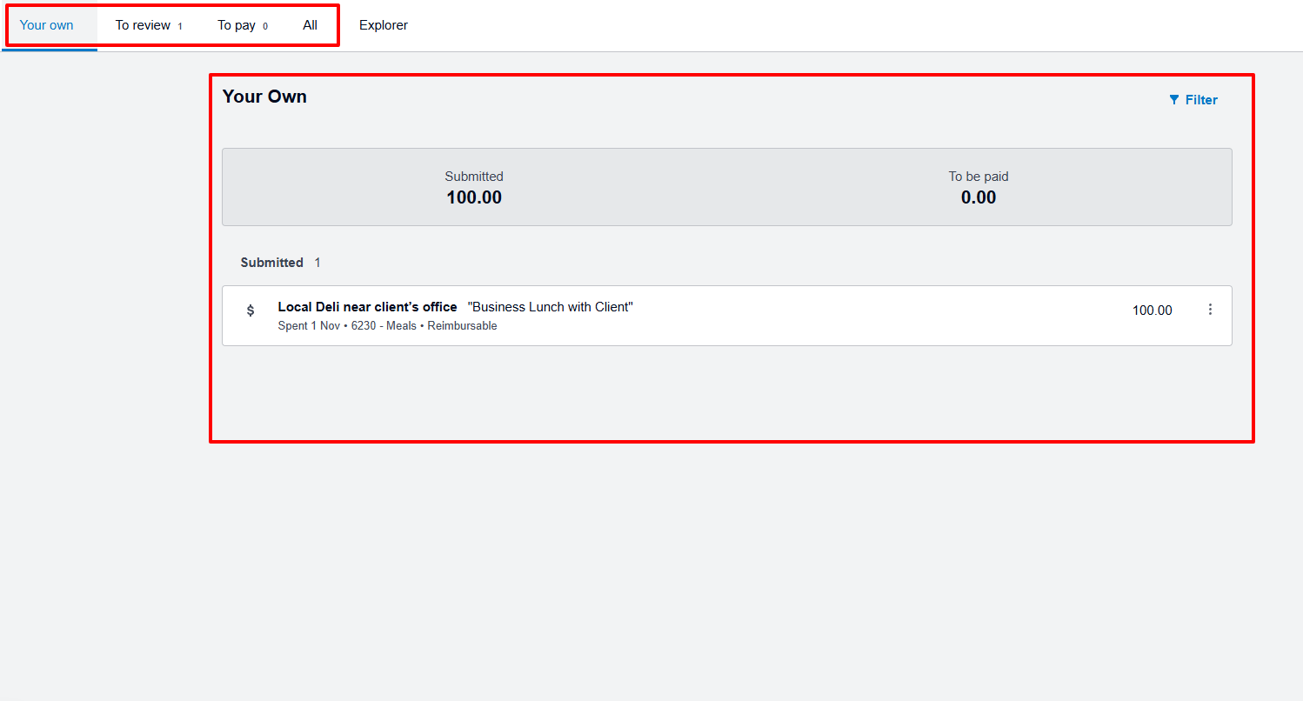Click the "Reimbursable" label on the expense
The width and height of the screenshot is (1303, 701).
(462, 325)
